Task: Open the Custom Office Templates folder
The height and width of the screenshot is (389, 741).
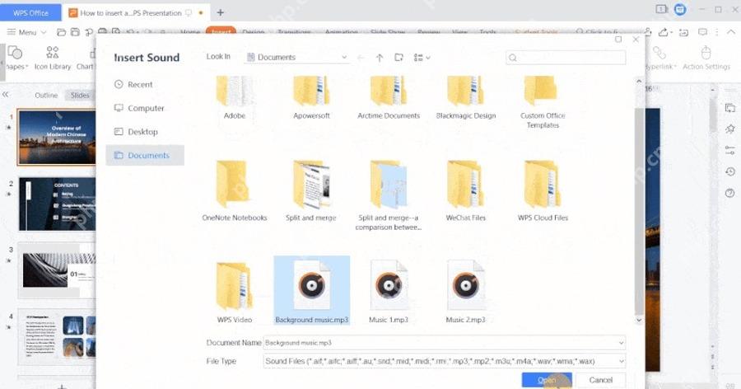Action: tap(543, 102)
